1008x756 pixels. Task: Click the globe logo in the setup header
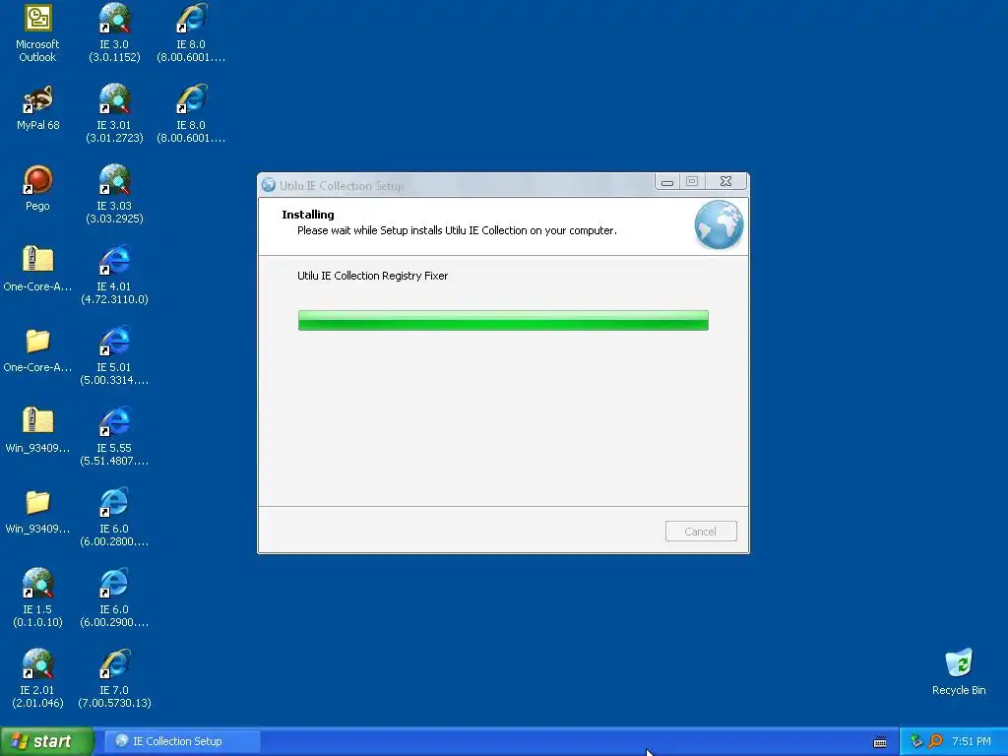(719, 225)
